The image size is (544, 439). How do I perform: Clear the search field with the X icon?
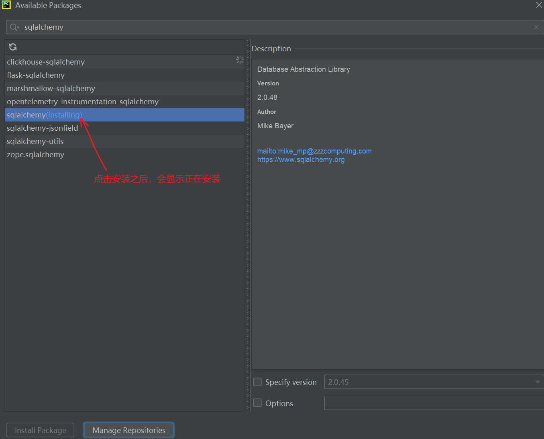pos(536,27)
